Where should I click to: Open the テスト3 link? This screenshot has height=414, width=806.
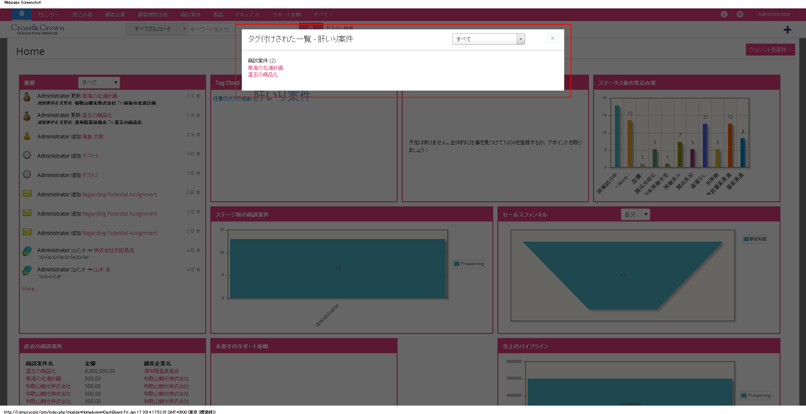coord(90,156)
